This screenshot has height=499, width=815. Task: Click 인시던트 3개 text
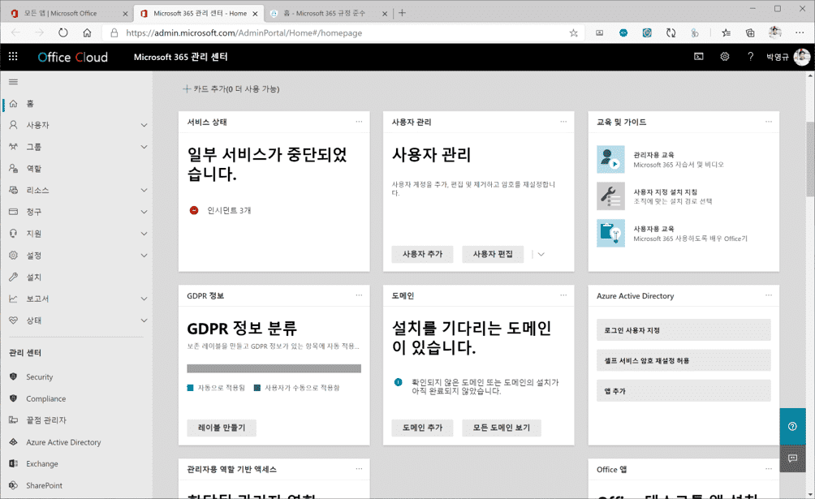(229, 210)
